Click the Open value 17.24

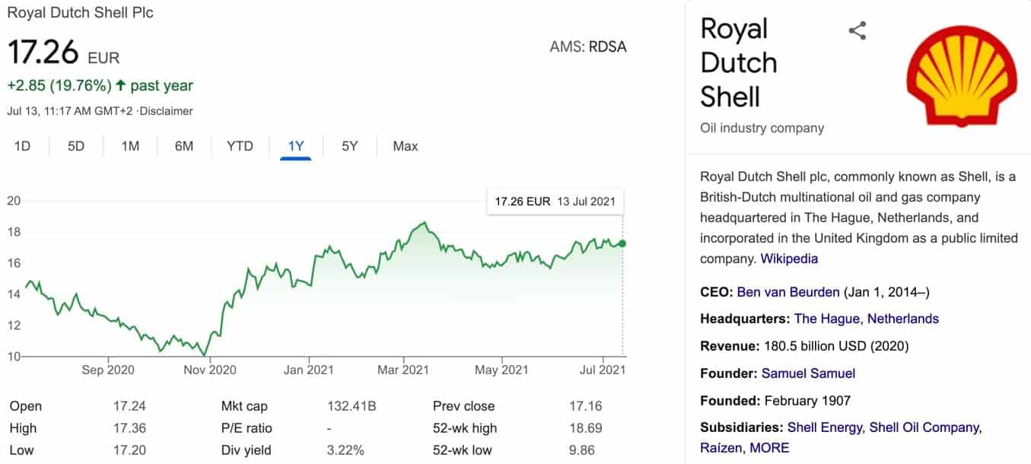click(x=129, y=406)
